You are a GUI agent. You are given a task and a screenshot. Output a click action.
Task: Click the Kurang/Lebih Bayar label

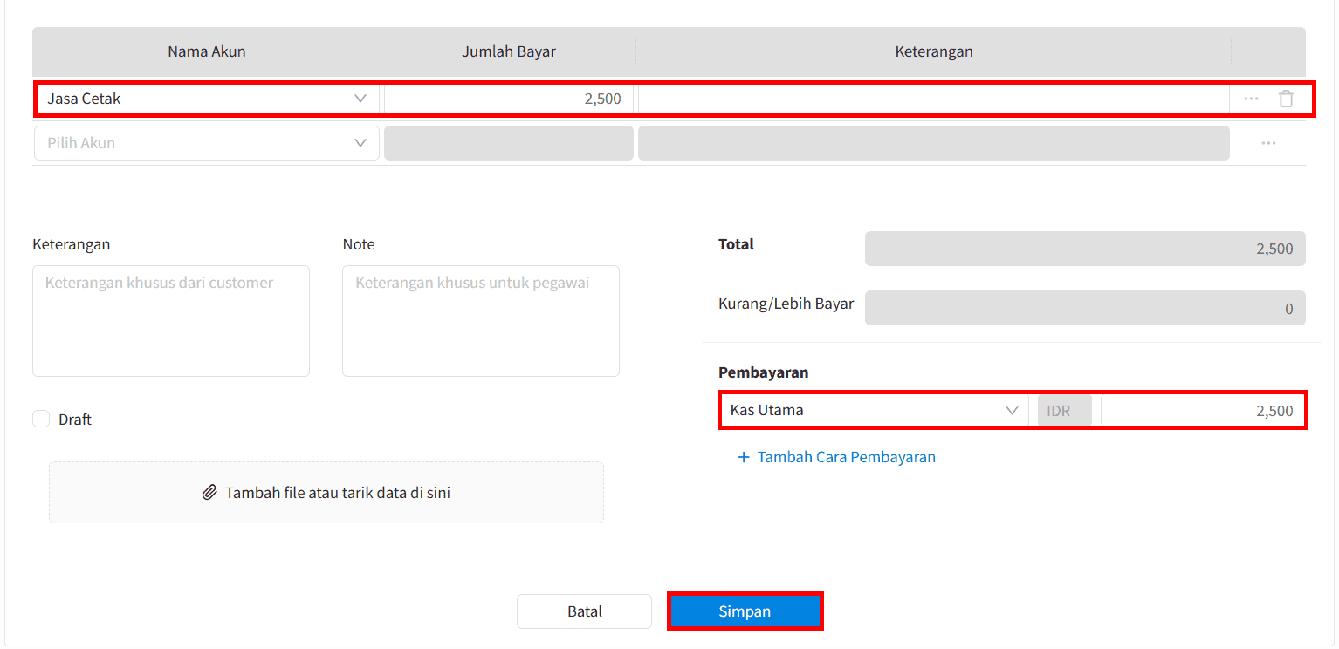pos(786,304)
